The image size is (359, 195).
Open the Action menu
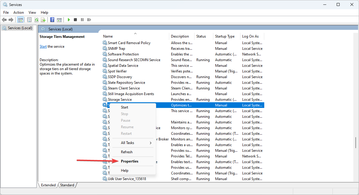[x=18, y=12]
